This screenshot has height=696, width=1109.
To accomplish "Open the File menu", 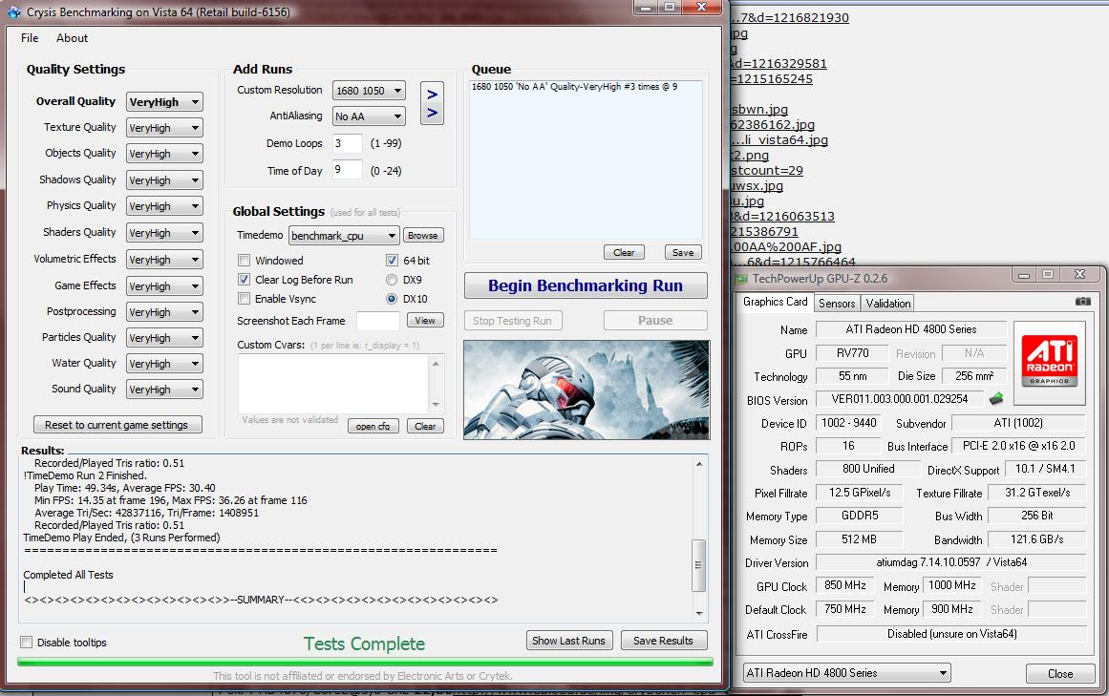I will [30, 38].
